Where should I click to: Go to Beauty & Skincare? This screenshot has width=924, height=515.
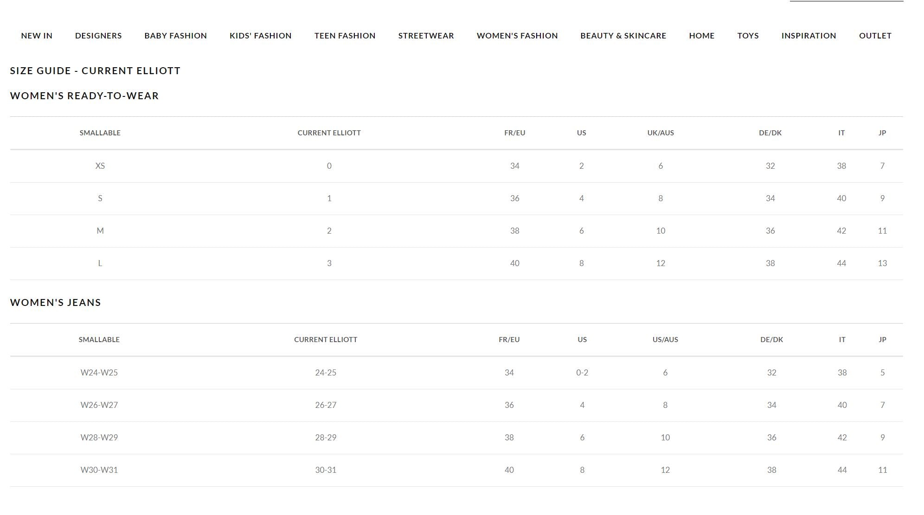point(623,36)
